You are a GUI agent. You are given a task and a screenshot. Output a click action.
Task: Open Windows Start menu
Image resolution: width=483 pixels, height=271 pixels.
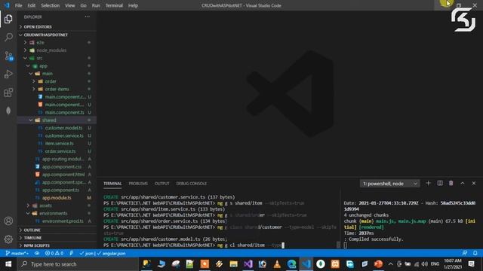pyautogui.click(x=8, y=264)
